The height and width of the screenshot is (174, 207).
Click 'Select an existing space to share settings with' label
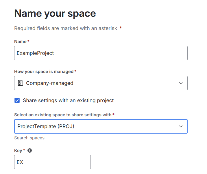(x=63, y=115)
